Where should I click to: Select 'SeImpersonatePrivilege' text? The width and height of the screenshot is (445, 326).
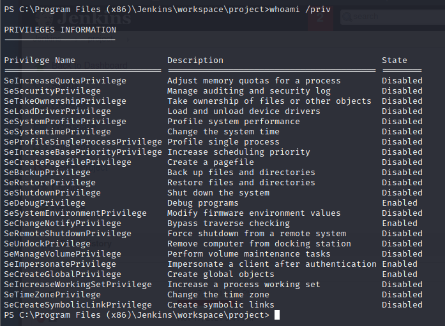pos(60,264)
